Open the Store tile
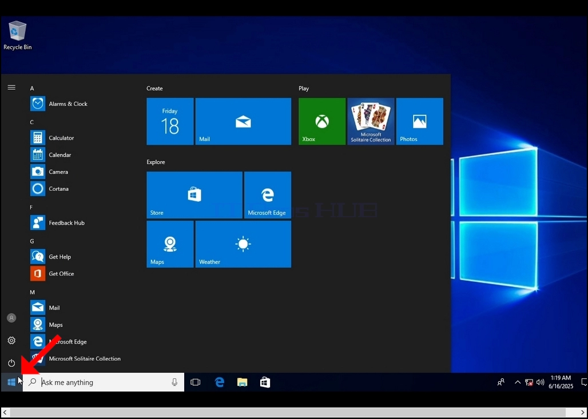This screenshot has height=419, width=588. click(194, 195)
